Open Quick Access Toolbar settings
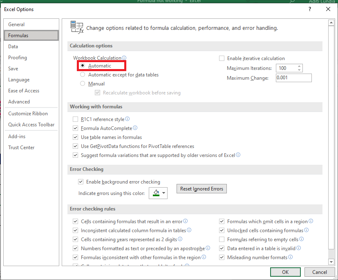Image resolution: width=338 pixels, height=280 pixels. coord(31,125)
